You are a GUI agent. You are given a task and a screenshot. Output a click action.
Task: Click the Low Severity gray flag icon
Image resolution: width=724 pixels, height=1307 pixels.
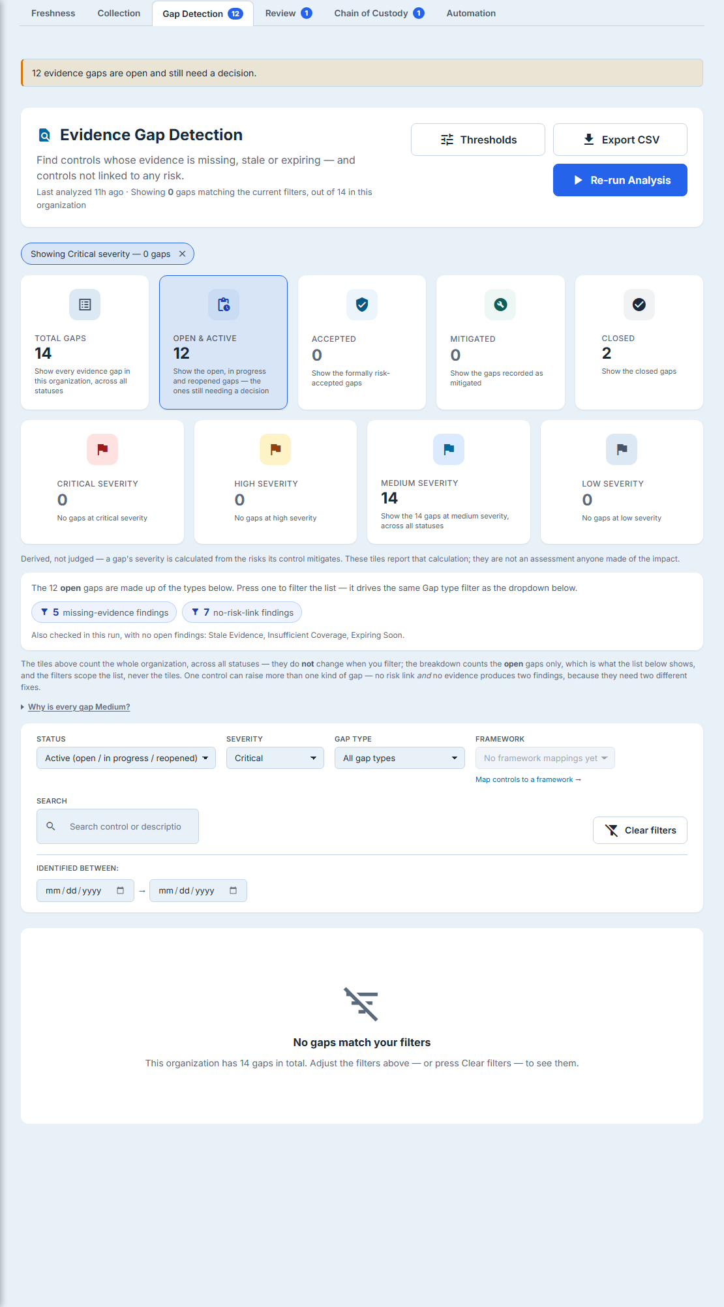pos(622,449)
